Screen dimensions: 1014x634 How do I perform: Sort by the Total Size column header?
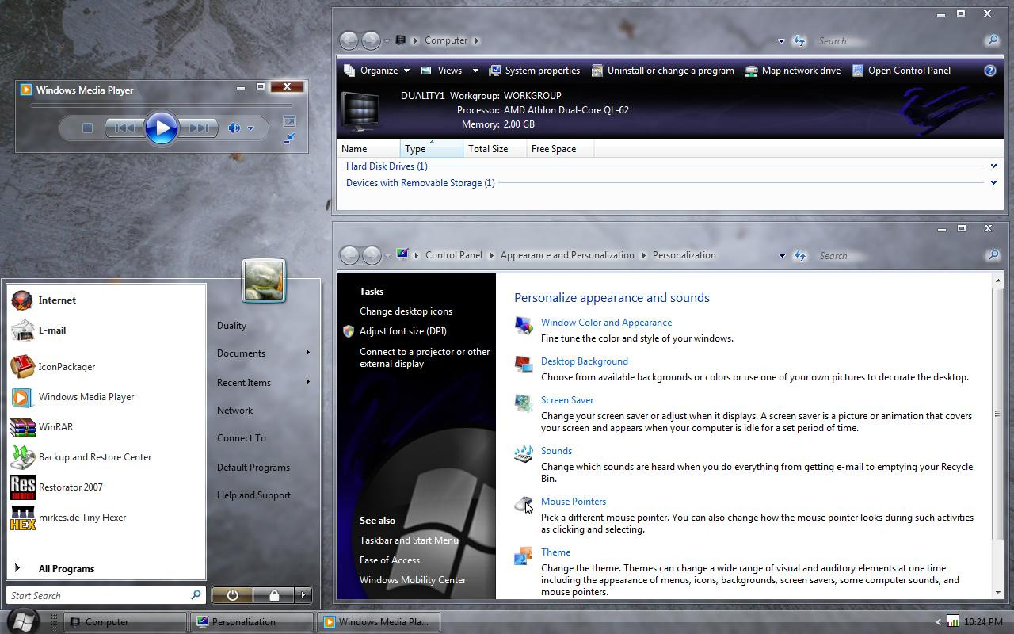[x=495, y=149]
